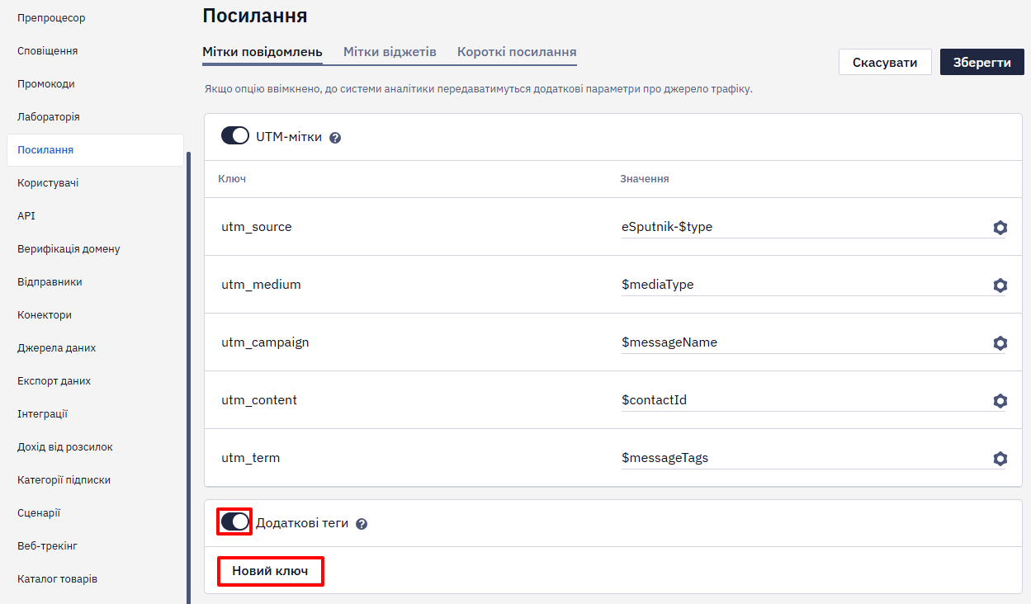Click the utm_source value input field
The width and height of the screenshot is (1031, 604).
(806, 227)
